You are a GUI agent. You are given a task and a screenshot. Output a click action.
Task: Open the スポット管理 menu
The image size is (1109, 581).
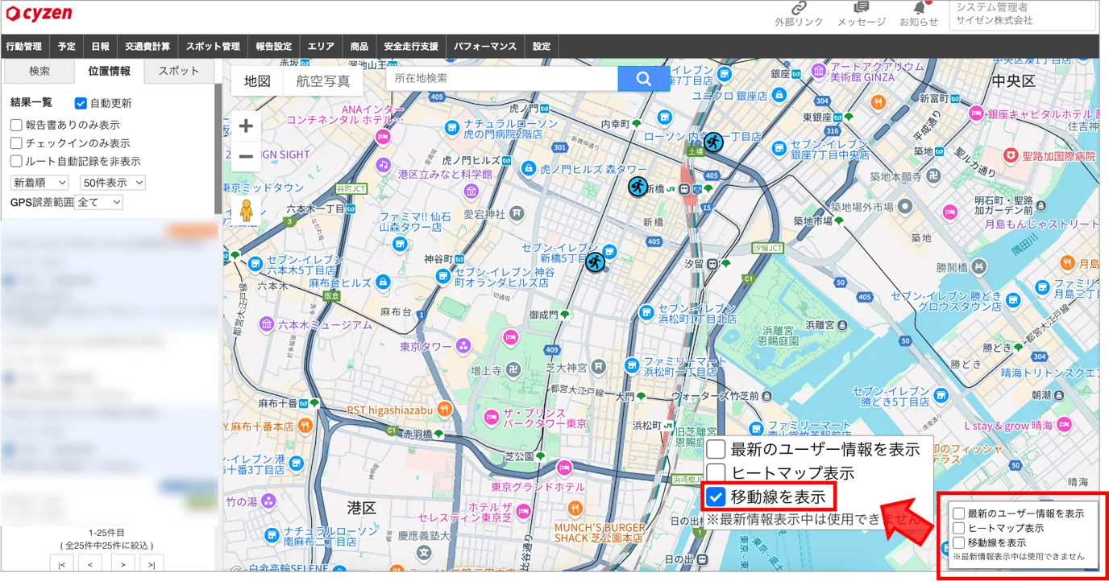(x=213, y=46)
